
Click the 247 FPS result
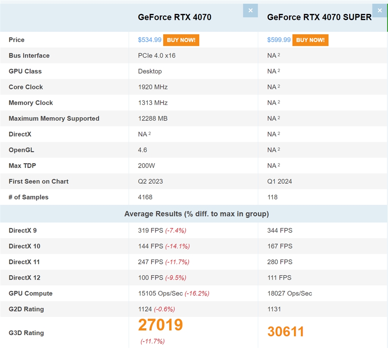click(151, 262)
